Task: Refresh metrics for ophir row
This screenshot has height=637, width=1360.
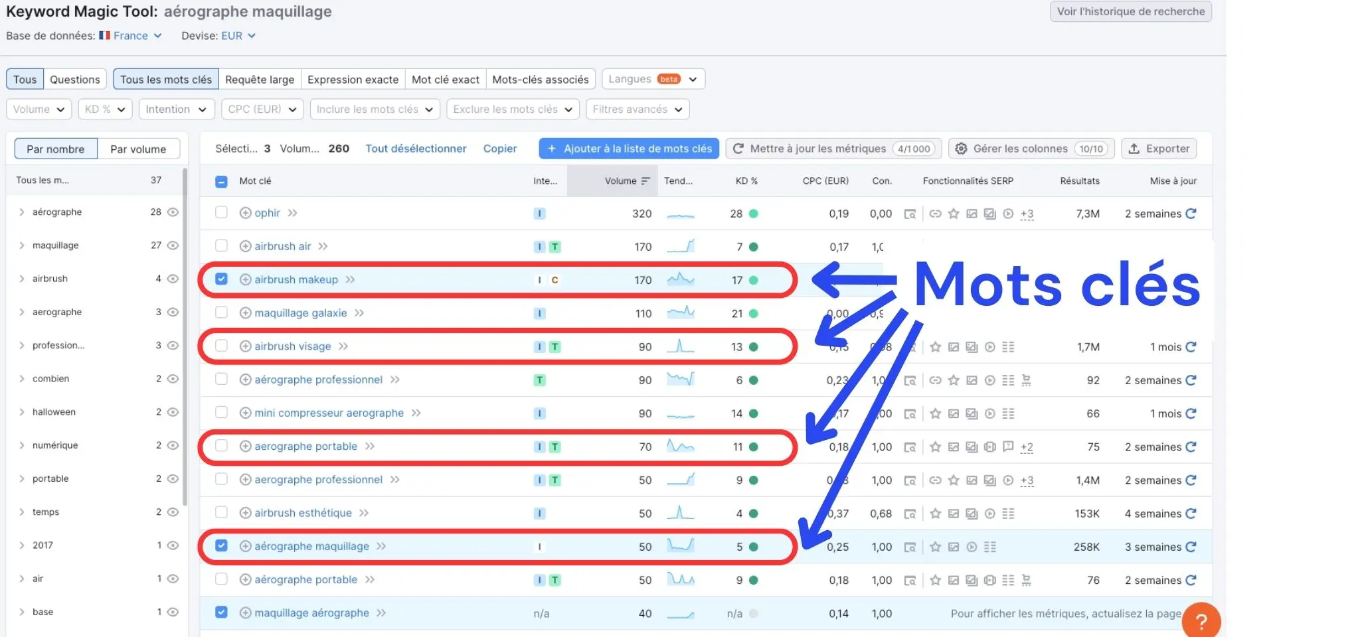Action: click(1191, 214)
